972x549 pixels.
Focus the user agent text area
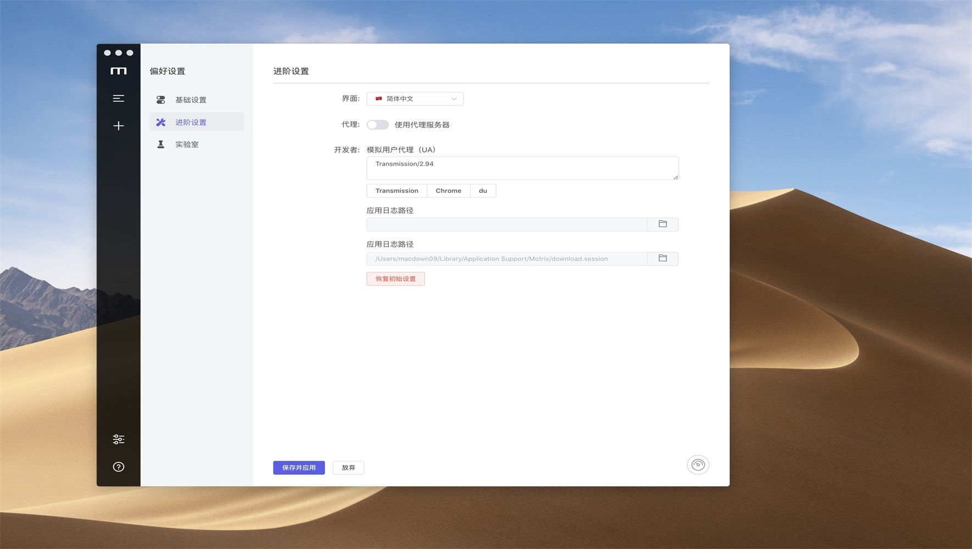523,169
